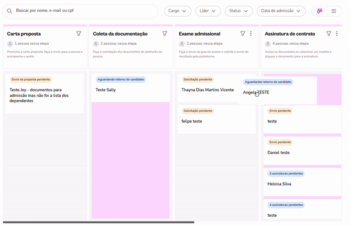The width and height of the screenshot is (351, 226).
Task: Open Exame admissional three-dot menu
Action: 251,34
